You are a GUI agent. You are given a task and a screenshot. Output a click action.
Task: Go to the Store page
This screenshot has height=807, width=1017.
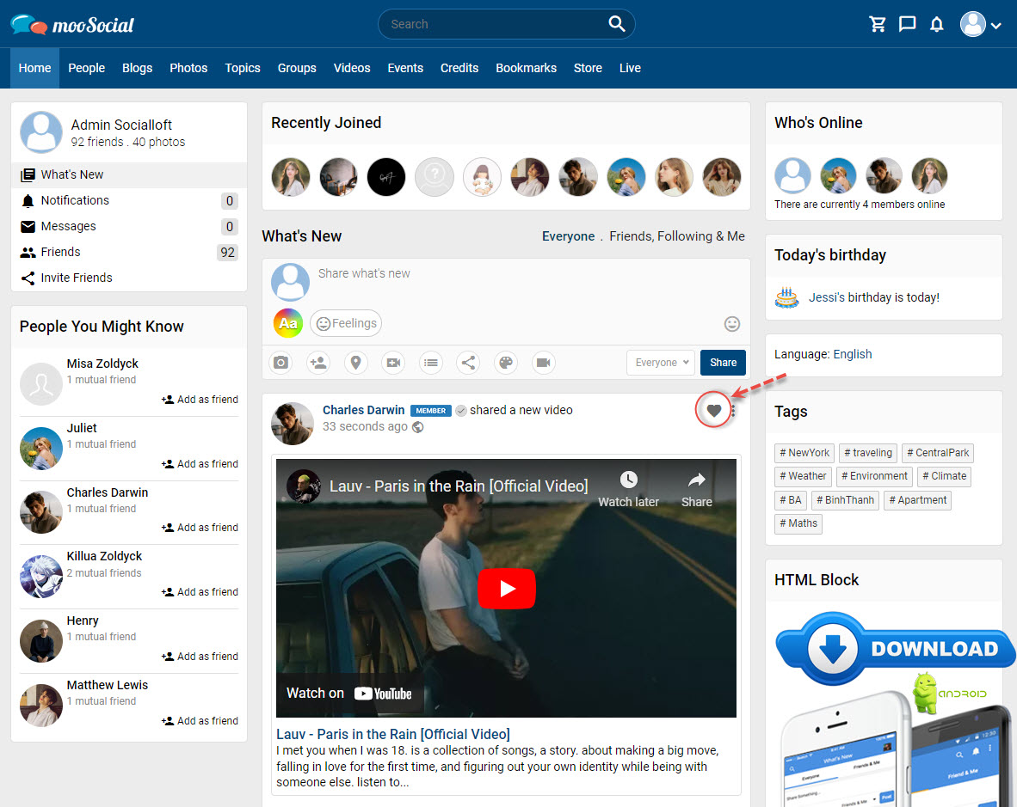pyautogui.click(x=588, y=68)
